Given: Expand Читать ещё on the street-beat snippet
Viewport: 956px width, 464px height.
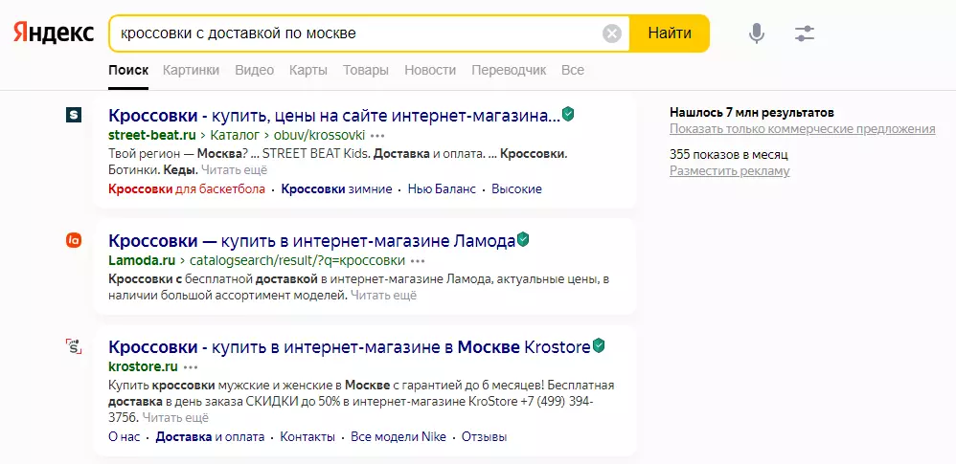Looking at the screenshot, I should click(234, 169).
